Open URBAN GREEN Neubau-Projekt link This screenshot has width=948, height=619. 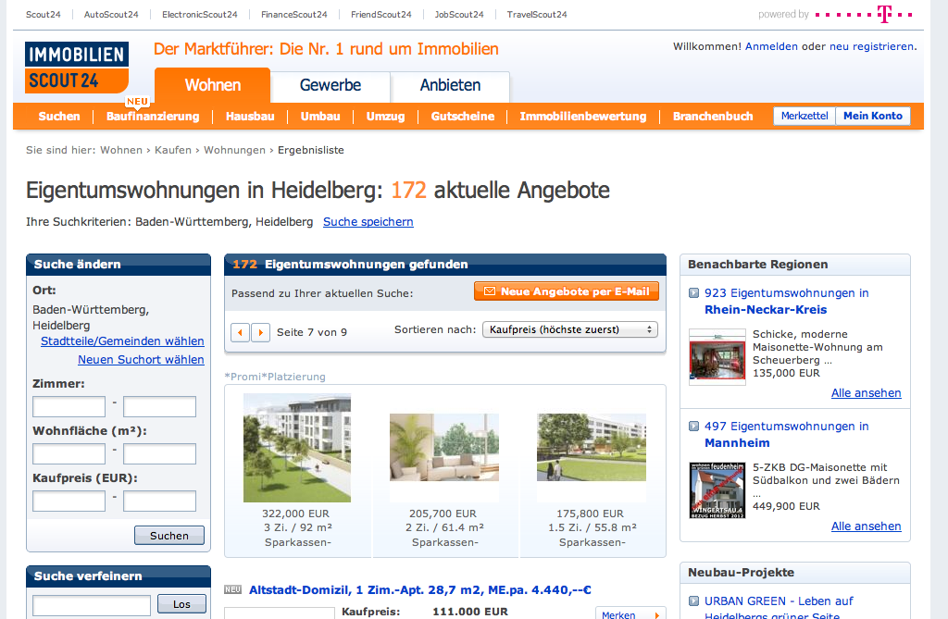[x=779, y=607]
